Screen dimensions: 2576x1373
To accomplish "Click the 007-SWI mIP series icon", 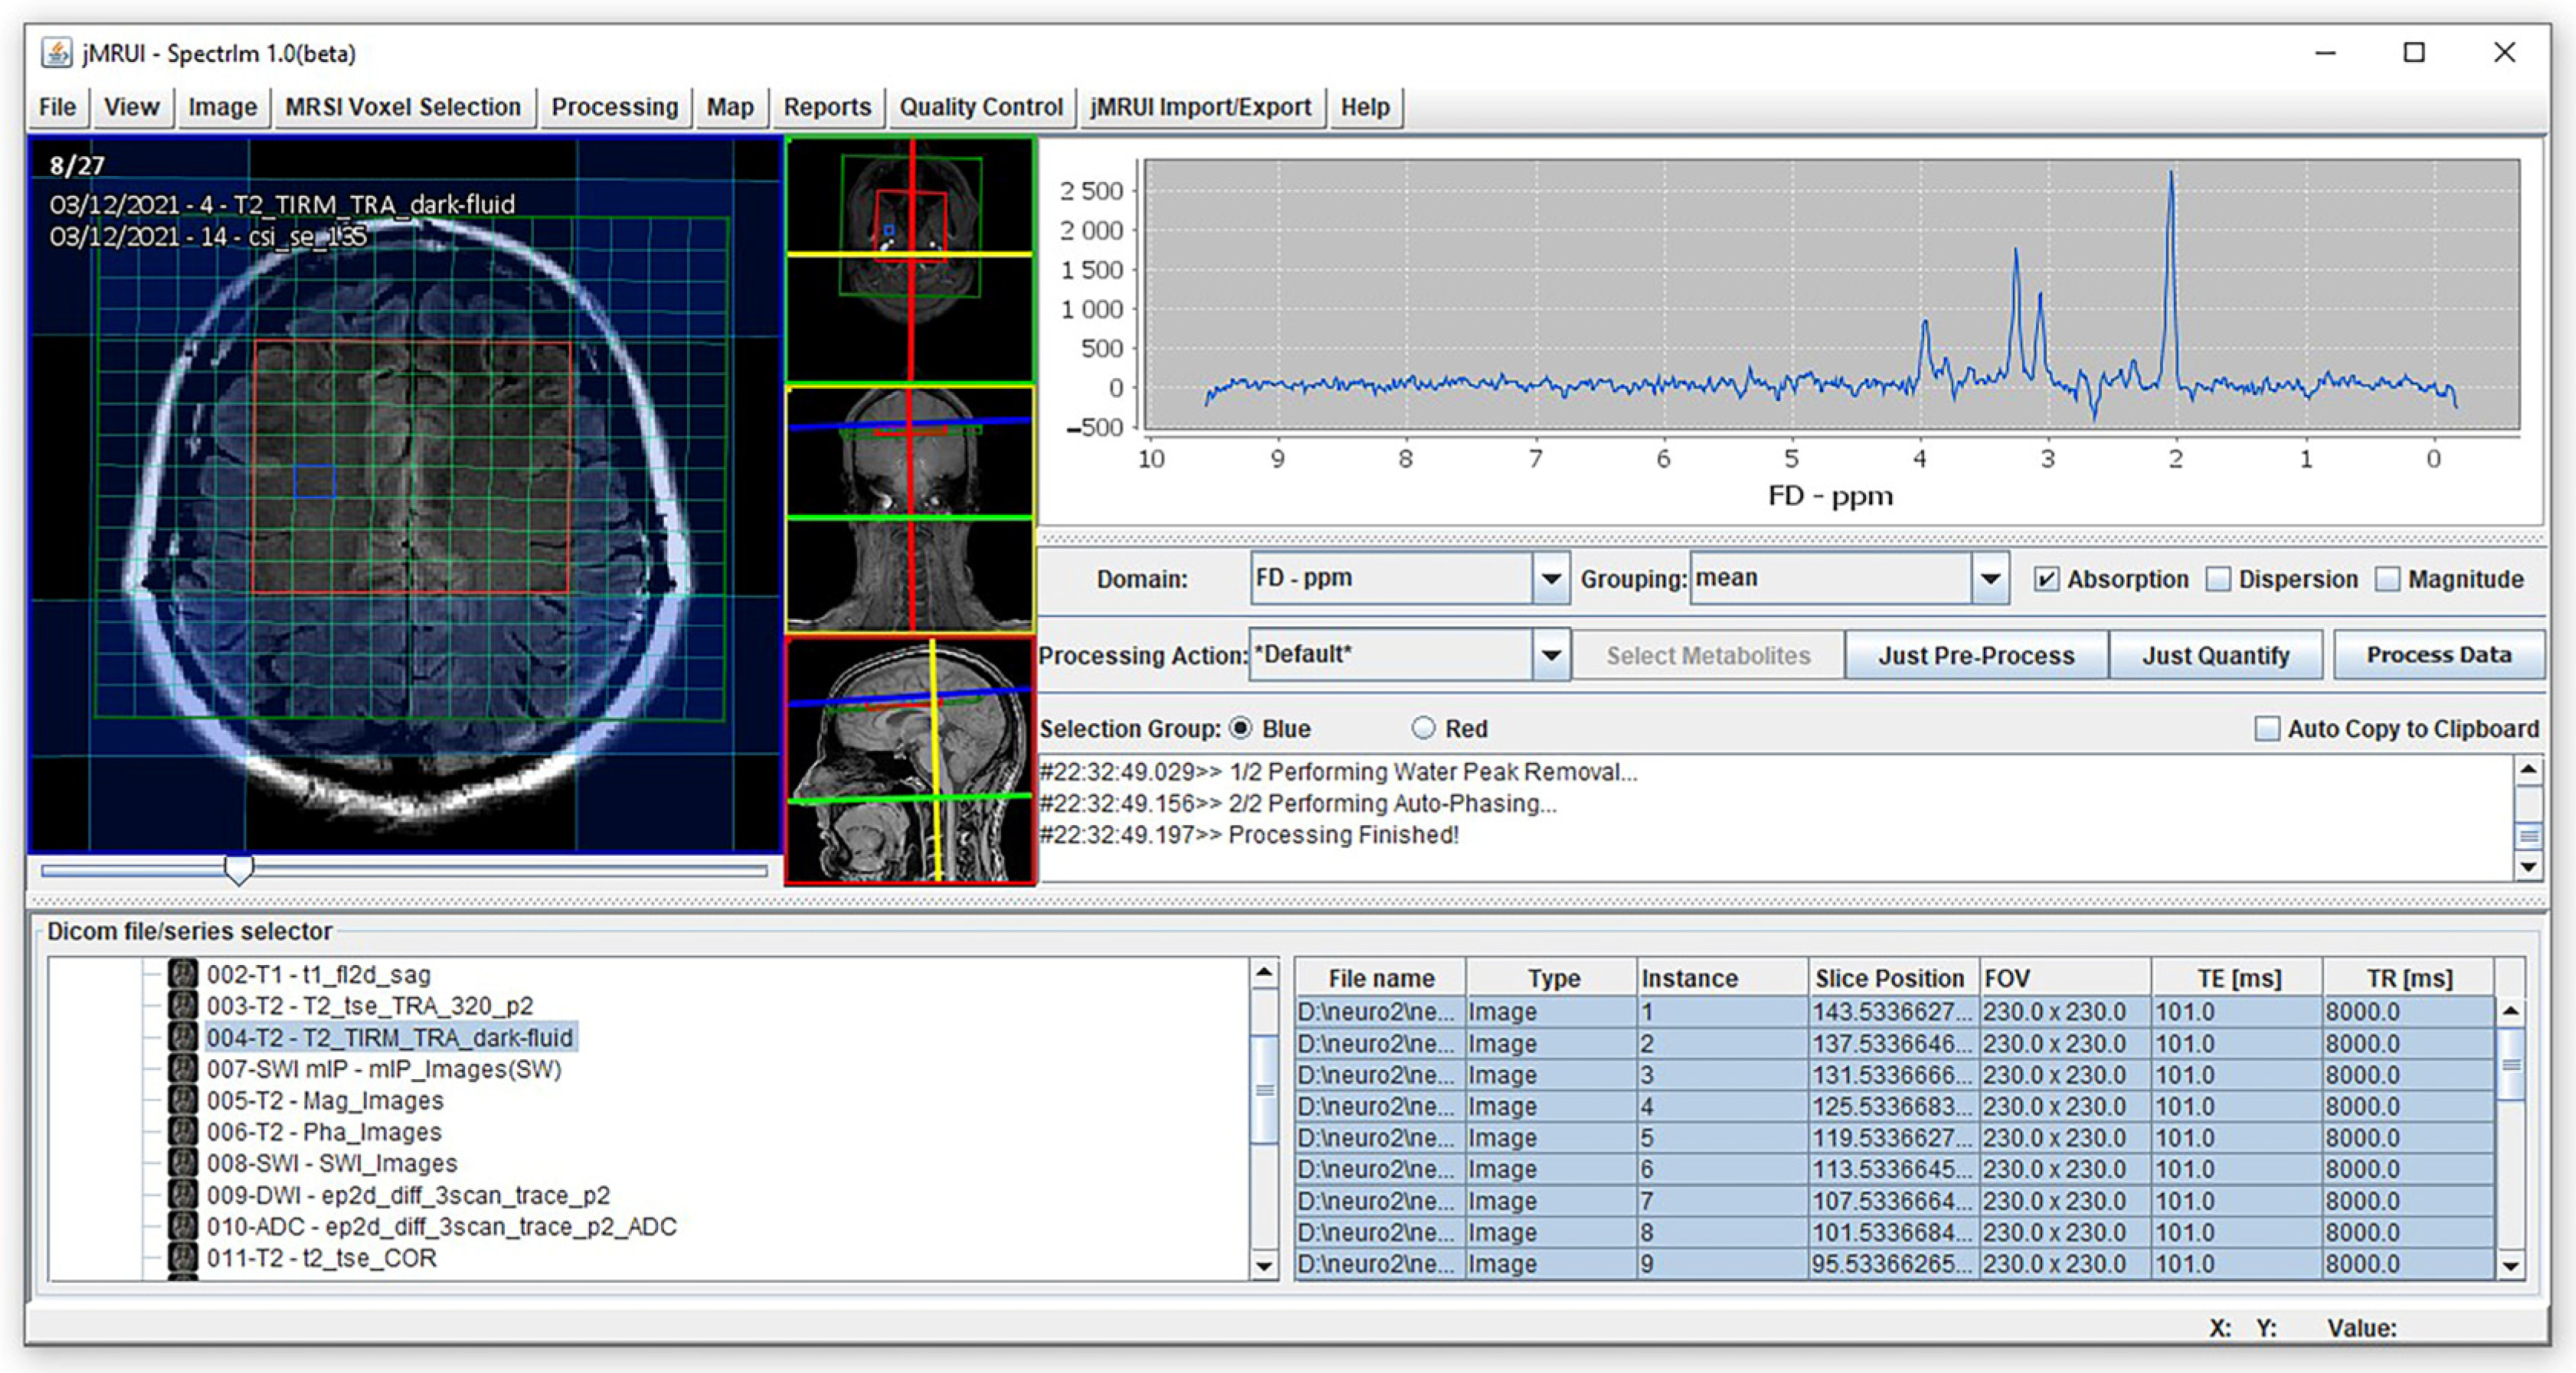I will click(x=182, y=1069).
